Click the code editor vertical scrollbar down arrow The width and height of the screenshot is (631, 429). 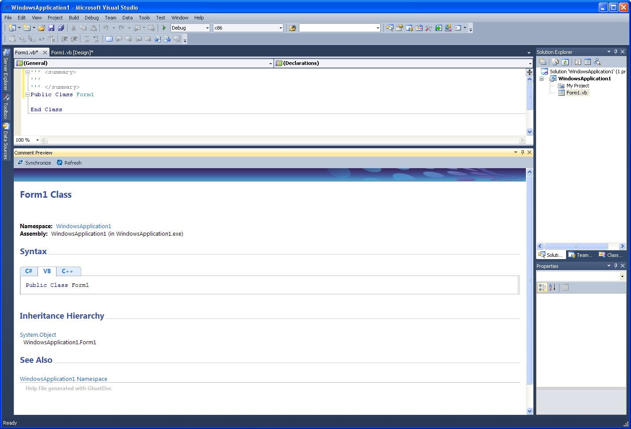point(529,132)
